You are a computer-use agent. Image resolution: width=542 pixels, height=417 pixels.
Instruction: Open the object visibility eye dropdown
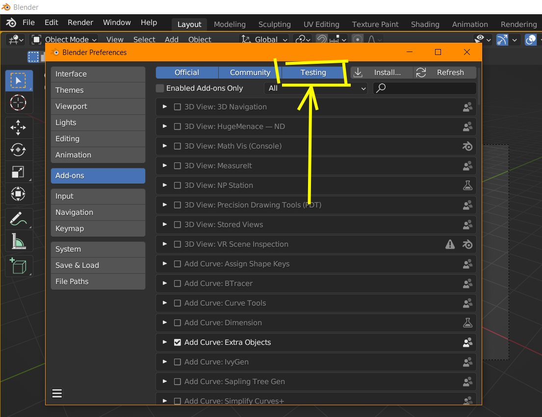(x=483, y=40)
